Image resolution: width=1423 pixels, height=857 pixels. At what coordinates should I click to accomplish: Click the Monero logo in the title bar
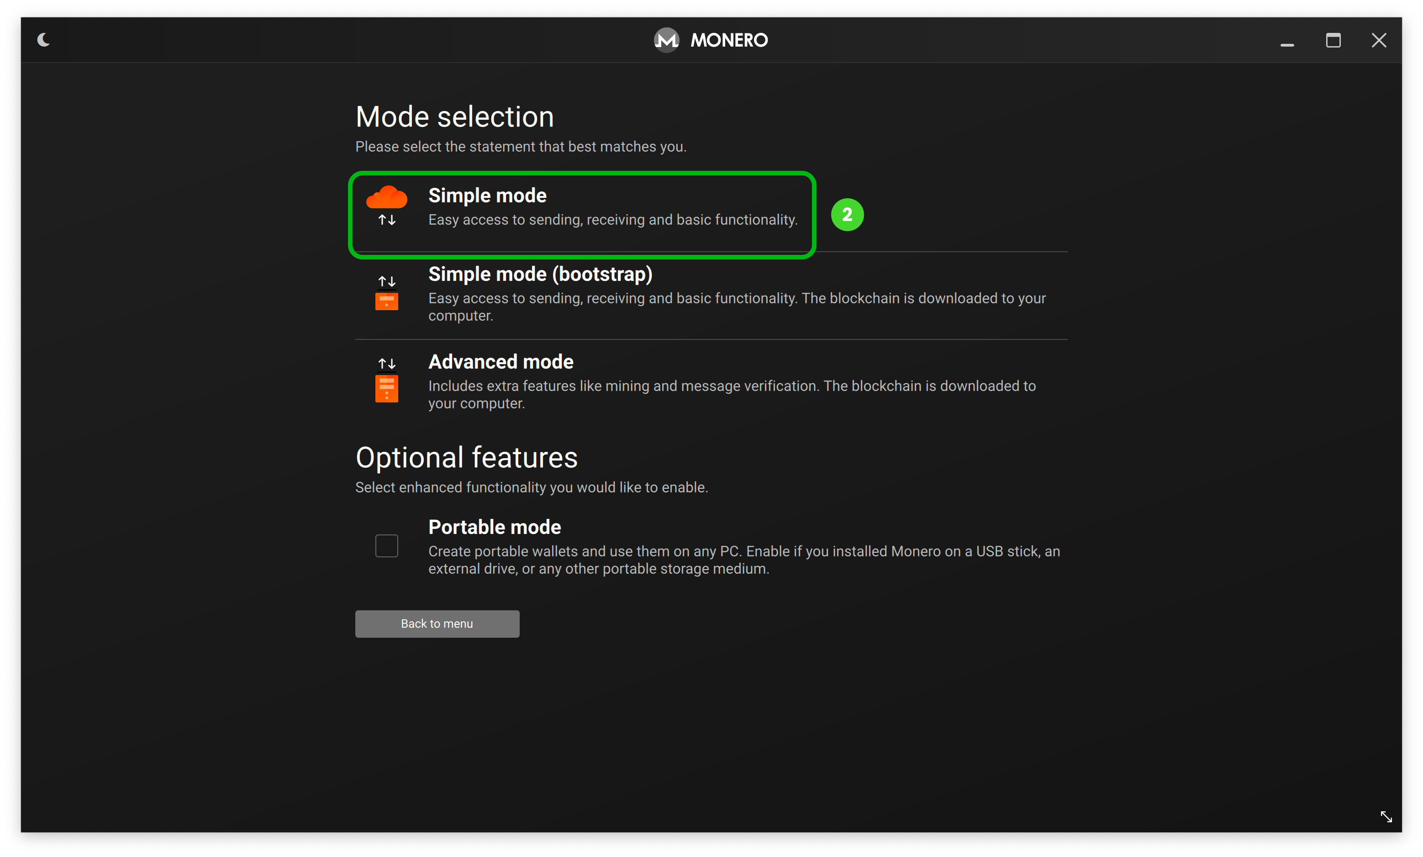[666, 40]
